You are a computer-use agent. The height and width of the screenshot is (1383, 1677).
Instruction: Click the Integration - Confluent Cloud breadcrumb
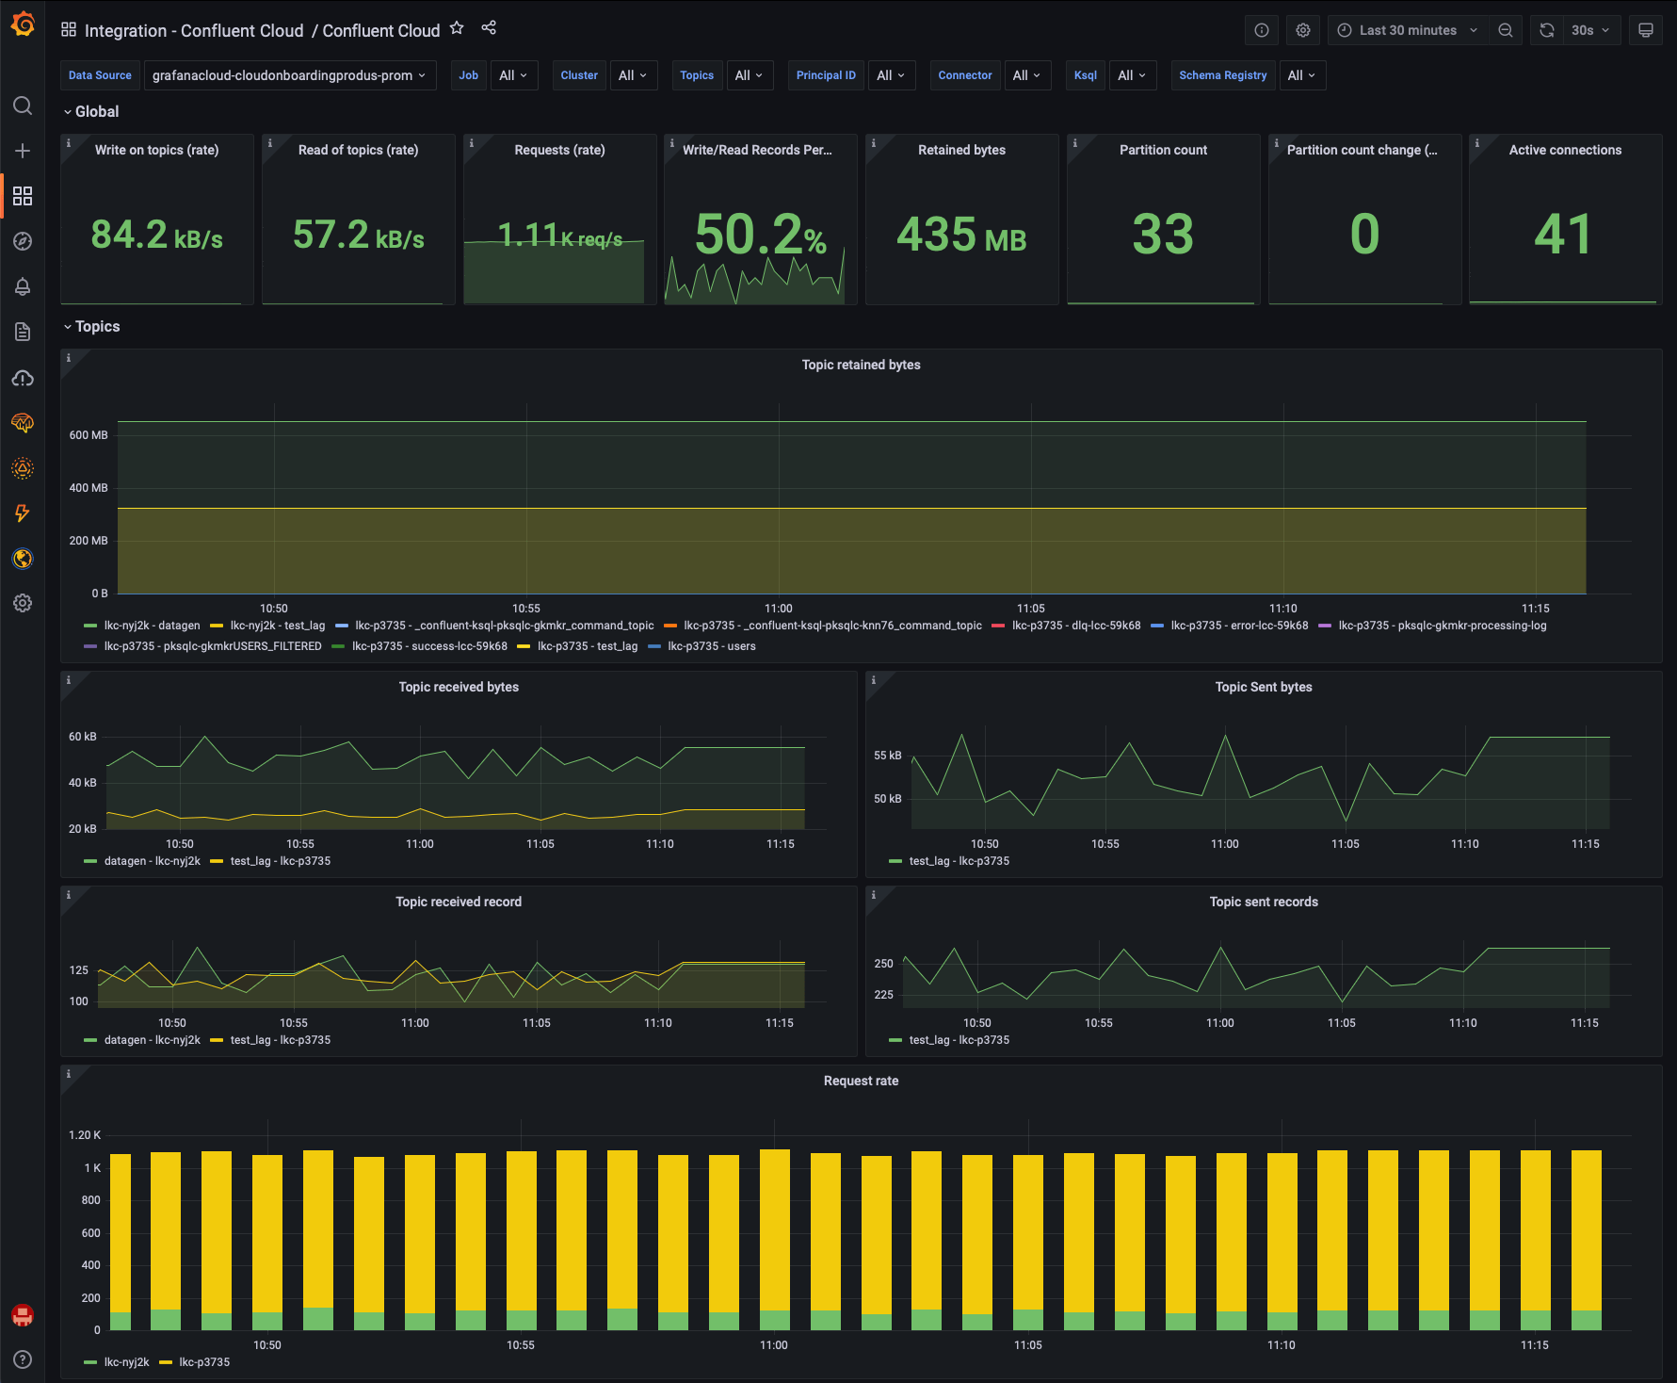tap(195, 30)
